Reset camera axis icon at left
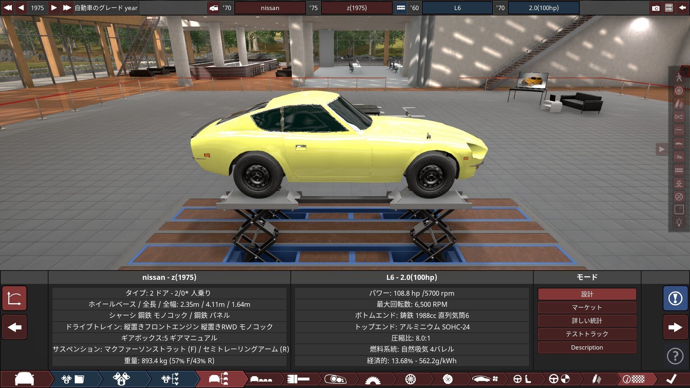Screen dimensions: 690x388 [14, 298]
